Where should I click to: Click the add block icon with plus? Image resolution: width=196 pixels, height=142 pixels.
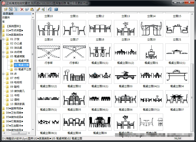[x=43, y=9]
